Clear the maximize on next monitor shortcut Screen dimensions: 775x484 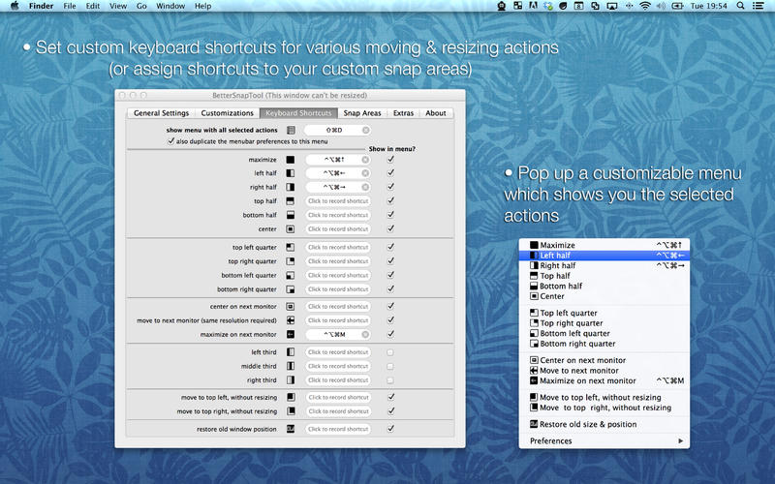[x=365, y=334]
